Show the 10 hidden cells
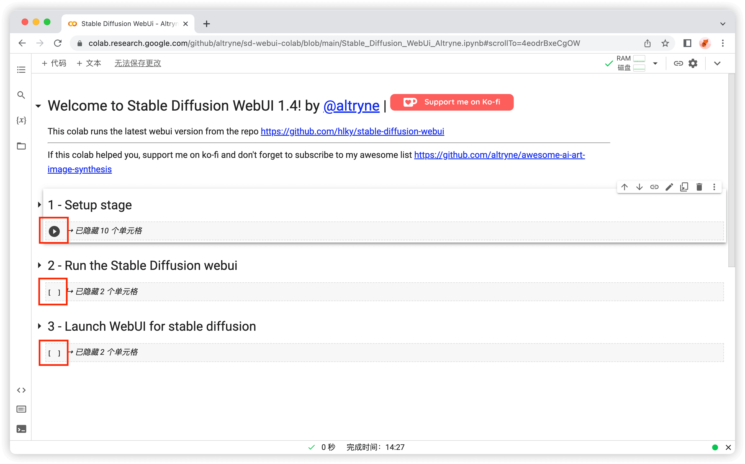The height and width of the screenshot is (464, 745). click(109, 231)
